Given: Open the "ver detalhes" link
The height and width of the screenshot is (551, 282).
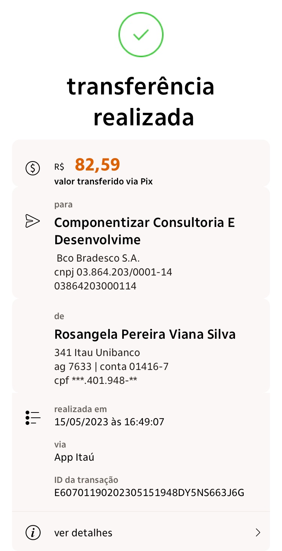Looking at the screenshot, I should [83, 533].
